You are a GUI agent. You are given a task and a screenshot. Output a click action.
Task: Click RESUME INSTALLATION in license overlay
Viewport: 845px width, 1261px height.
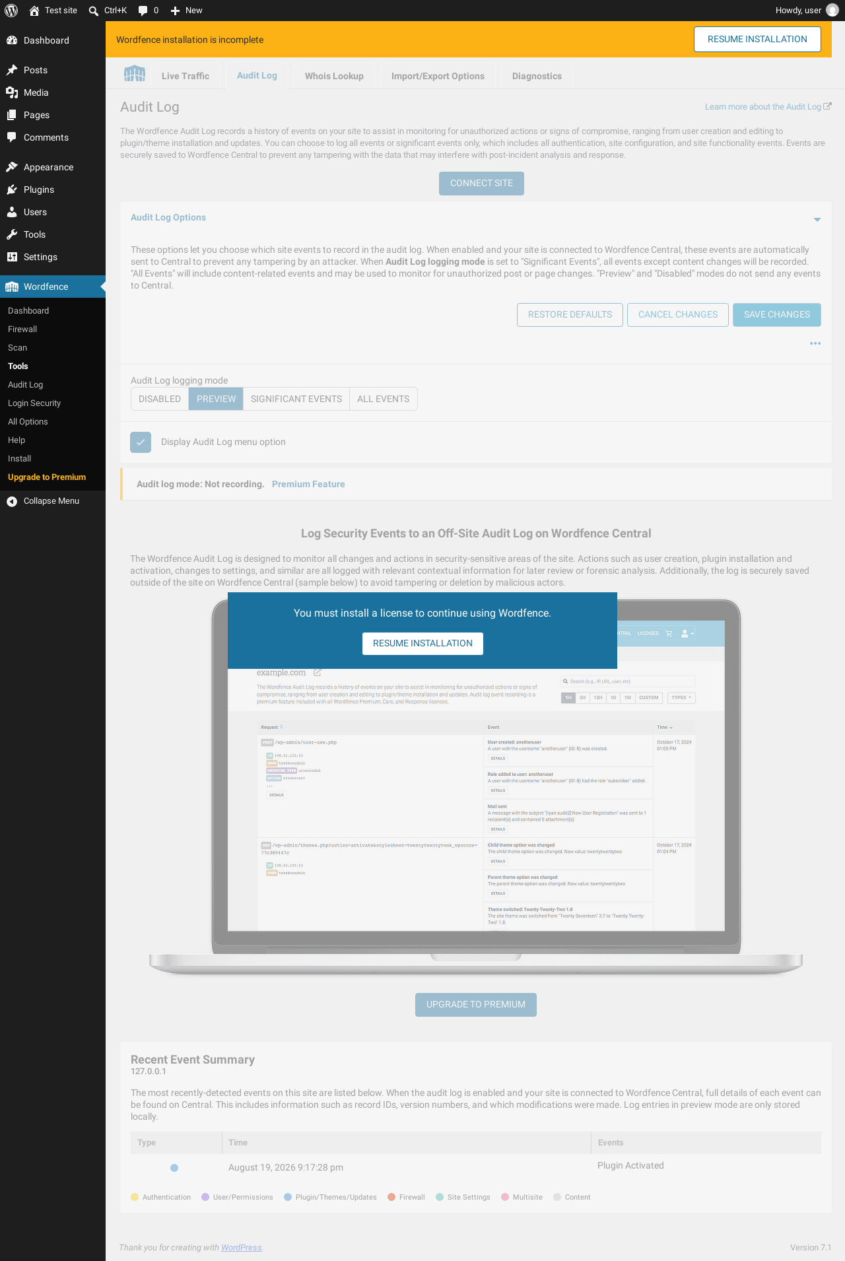(422, 644)
